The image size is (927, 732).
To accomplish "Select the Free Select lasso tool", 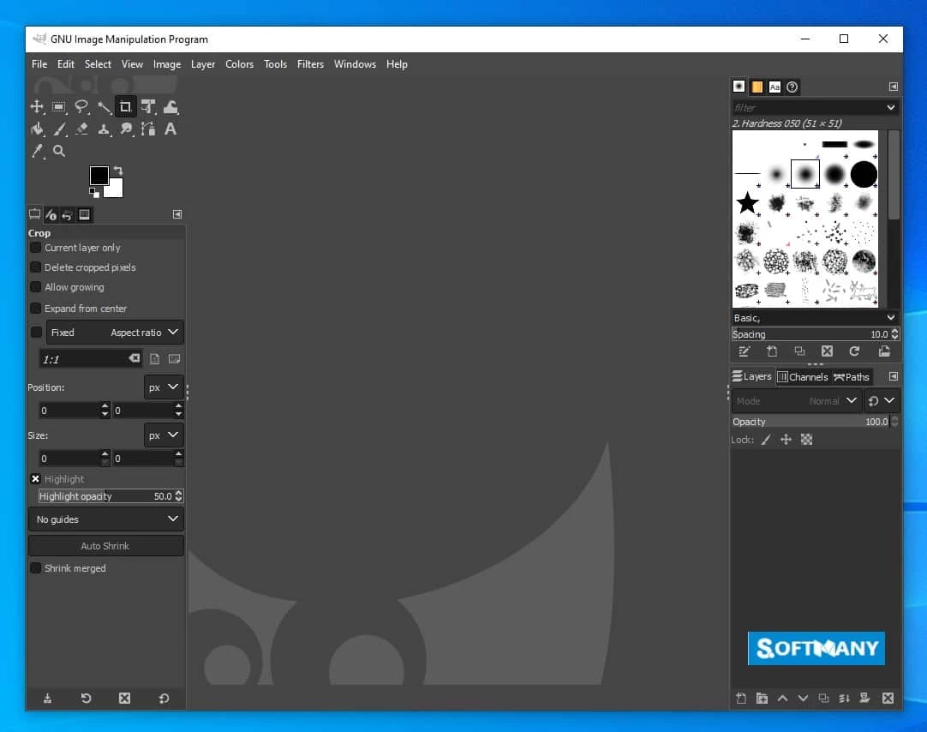I will [81, 107].
